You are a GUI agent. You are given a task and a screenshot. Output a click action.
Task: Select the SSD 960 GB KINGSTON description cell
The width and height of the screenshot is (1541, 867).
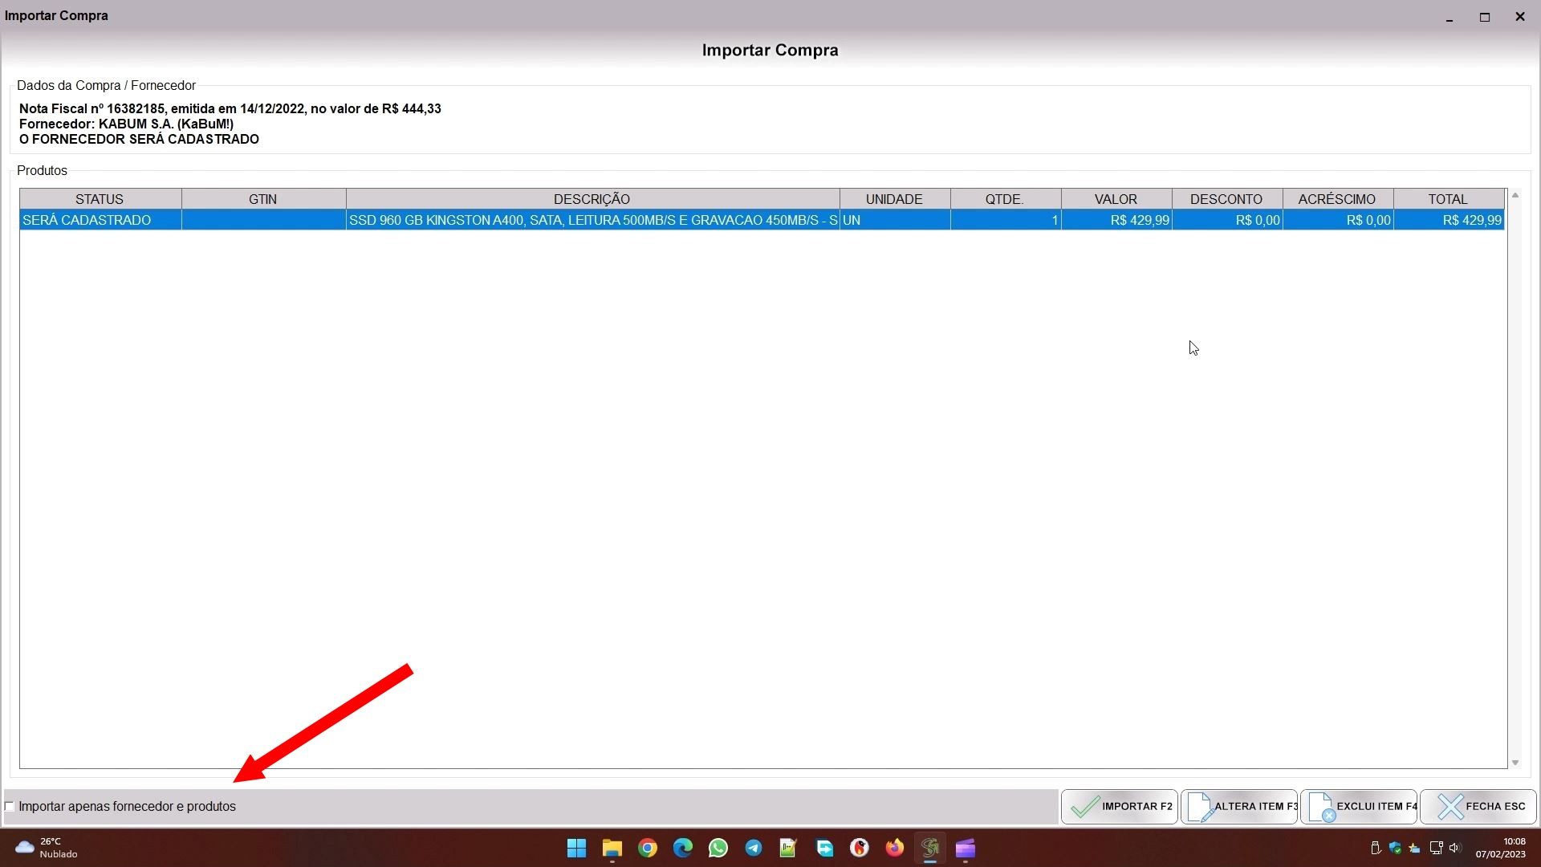click(x=592, y=220)
